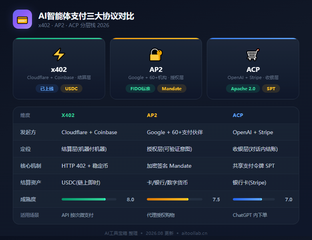Click Cloudflare + Coinbase · 结算层 card subtitle

59,77
